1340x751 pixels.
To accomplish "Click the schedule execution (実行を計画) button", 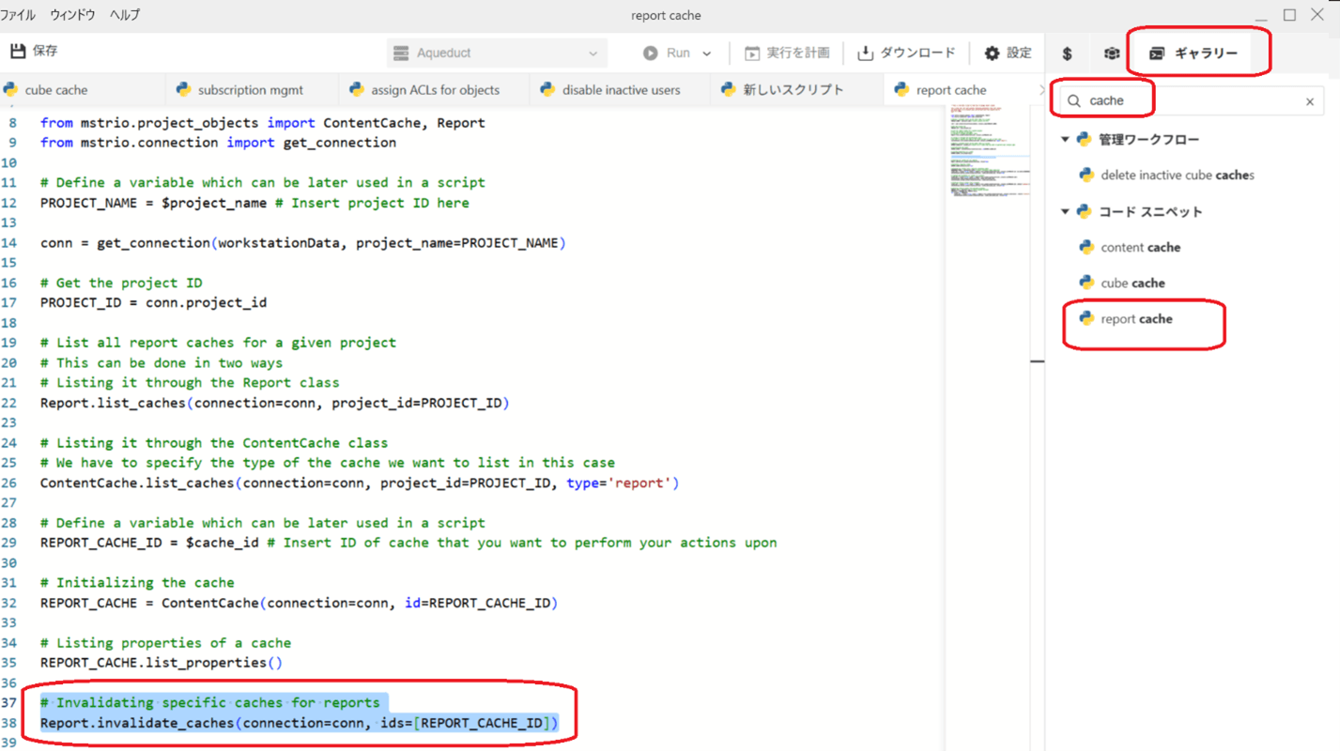I will point(786,54).
